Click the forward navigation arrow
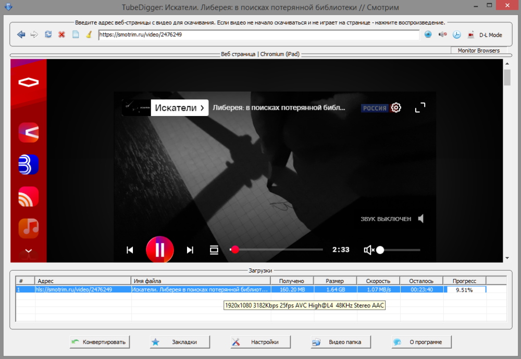 34,34
